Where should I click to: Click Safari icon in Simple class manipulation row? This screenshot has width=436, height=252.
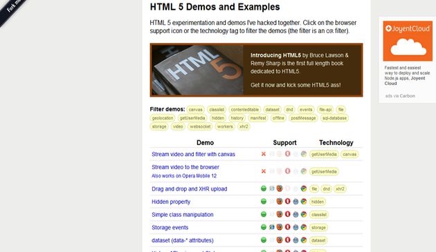(296, 214)
